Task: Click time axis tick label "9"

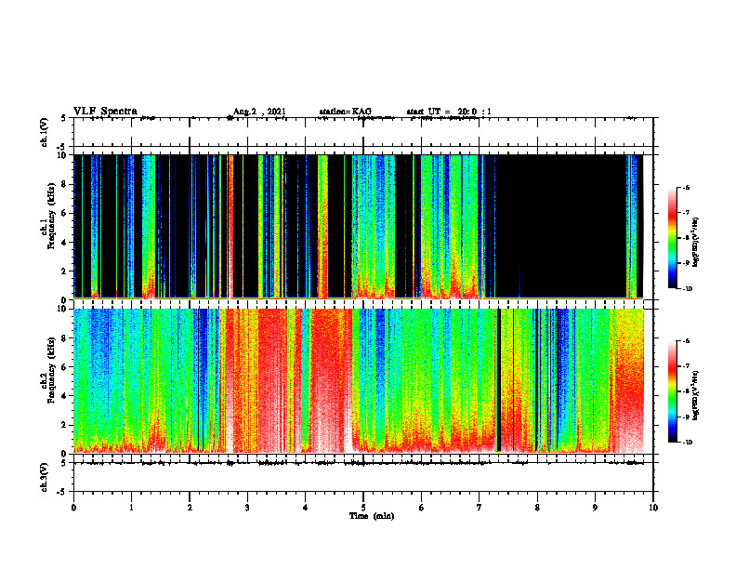Action: tap(595, 508)
